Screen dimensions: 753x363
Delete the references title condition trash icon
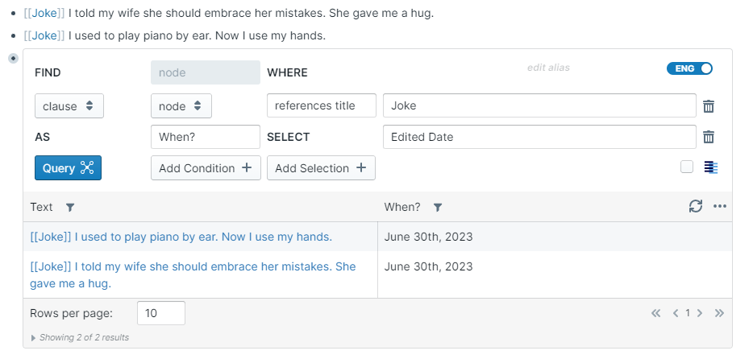point(709,106)
